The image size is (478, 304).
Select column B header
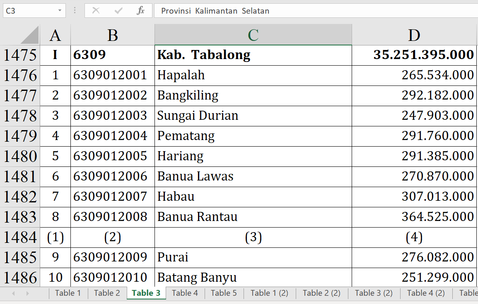click(x=112, y=36)
